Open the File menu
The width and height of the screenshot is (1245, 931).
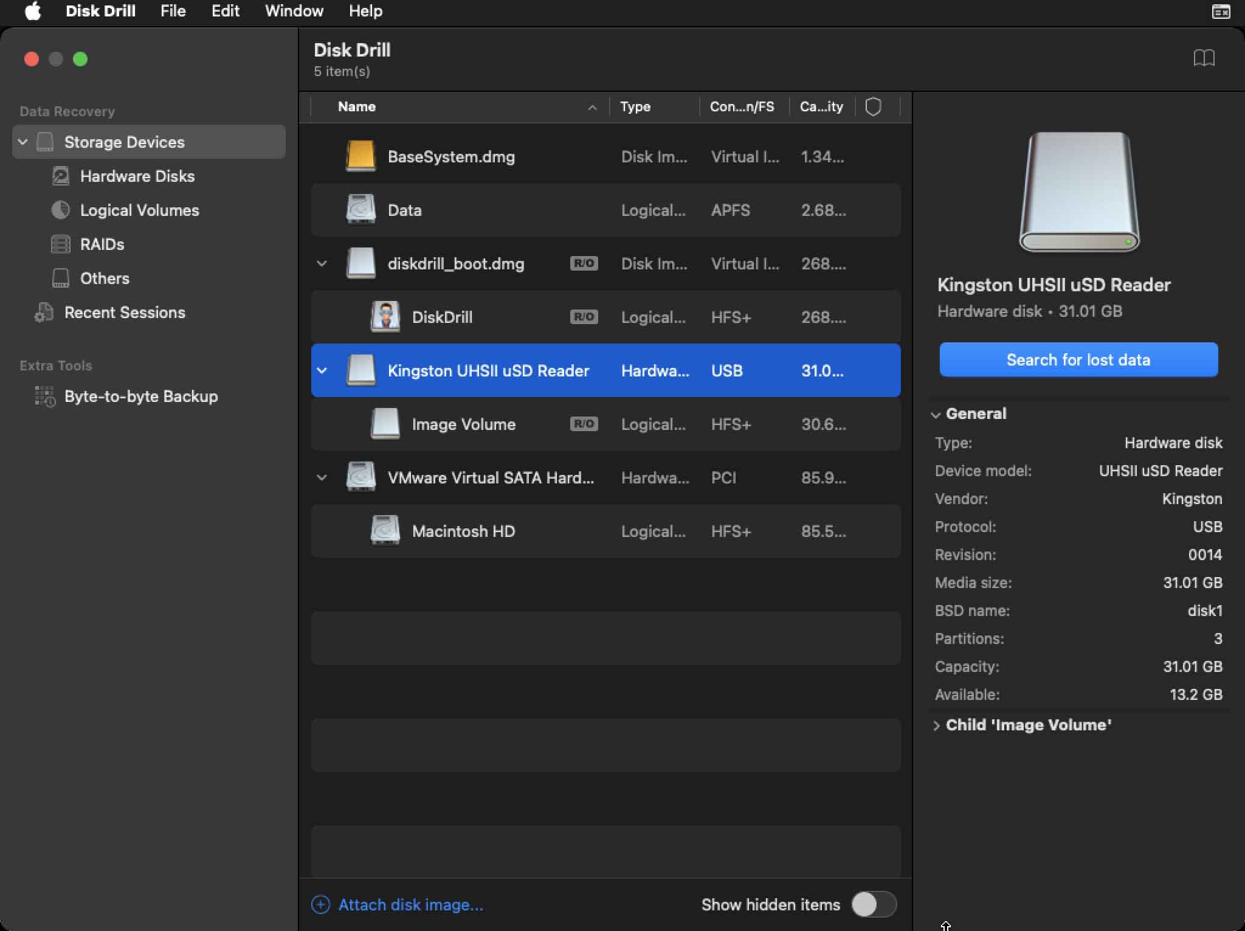pyautogui.click(x=173, y=11)
